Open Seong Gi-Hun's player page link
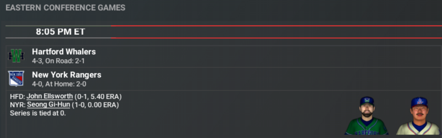 49,105
